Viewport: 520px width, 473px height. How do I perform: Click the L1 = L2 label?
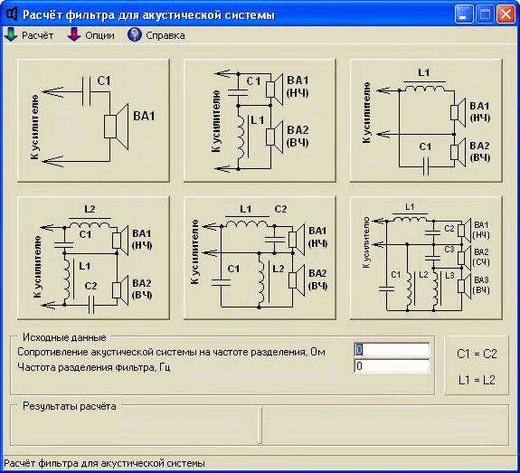tap(477, 380)
